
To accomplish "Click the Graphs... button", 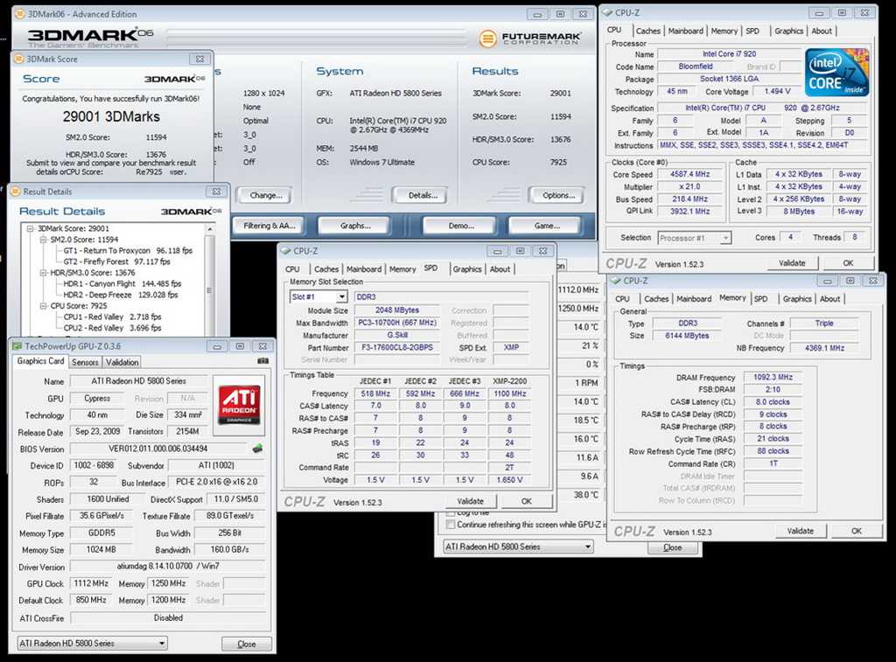I will coord(355,226).
